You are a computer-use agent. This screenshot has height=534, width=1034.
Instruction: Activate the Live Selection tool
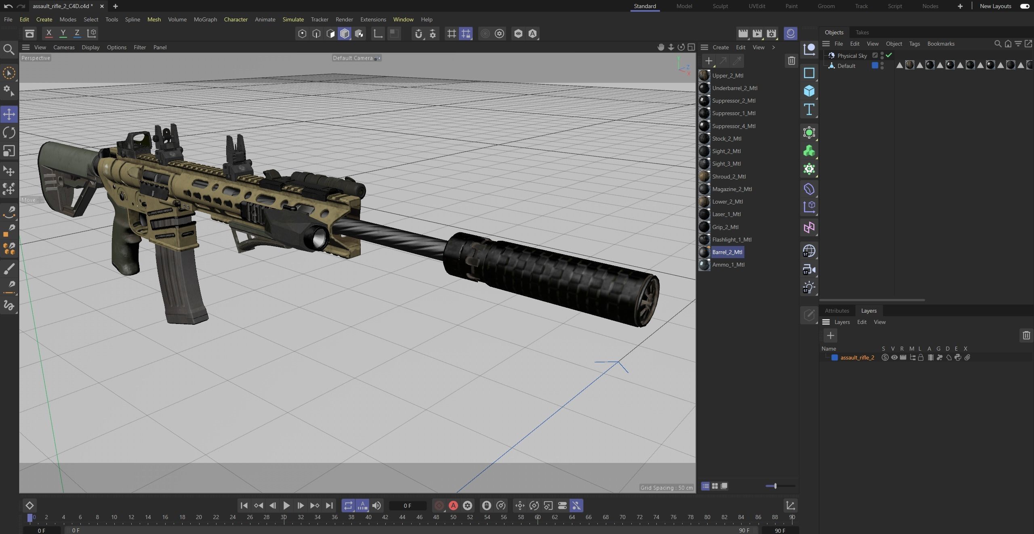point(9,73)
